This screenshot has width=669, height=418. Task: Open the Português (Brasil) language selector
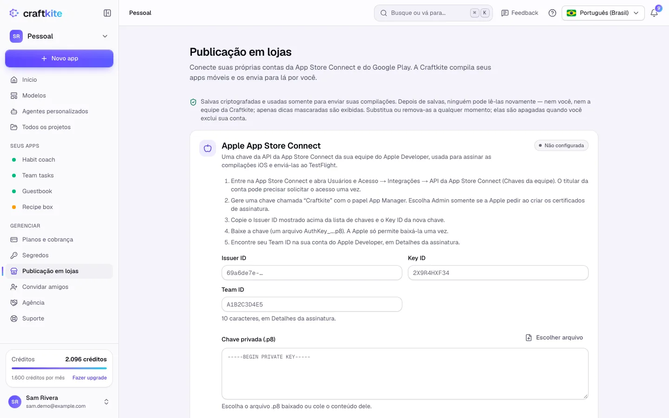603,13
